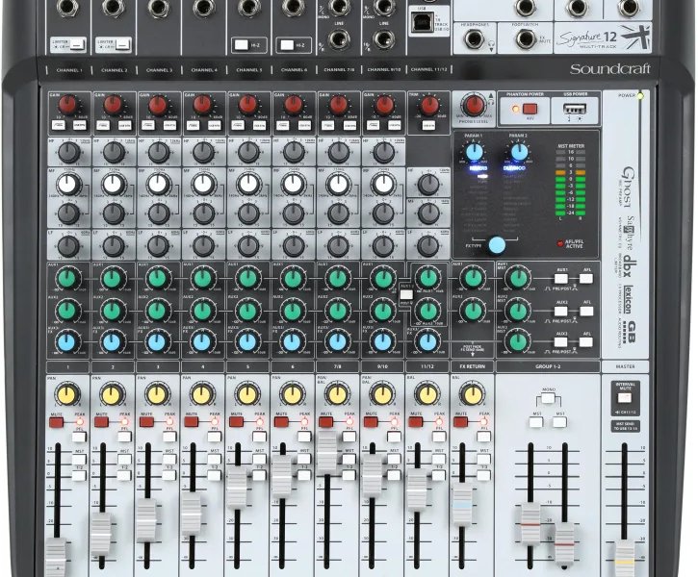Click the FX RETURN fader cap

[x=461, y=504]
